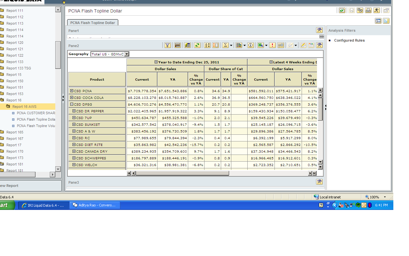The image size is (409, 256).
Task: Click the Excel export icon
Action: pos(260,45)
